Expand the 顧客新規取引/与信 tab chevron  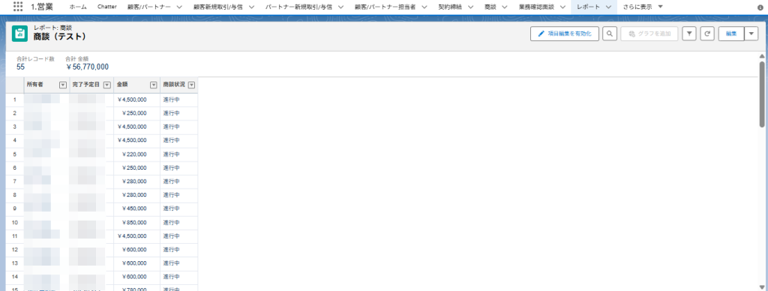click(x=251, y=7)
